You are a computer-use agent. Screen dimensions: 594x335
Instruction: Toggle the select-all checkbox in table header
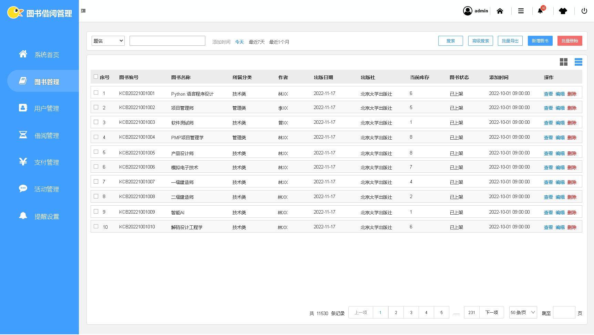click(96, 77)
